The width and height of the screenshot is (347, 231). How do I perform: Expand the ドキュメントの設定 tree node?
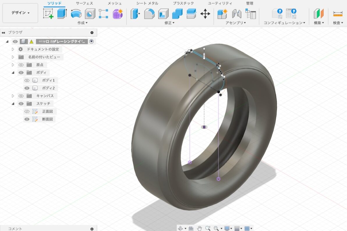(13, 49)
